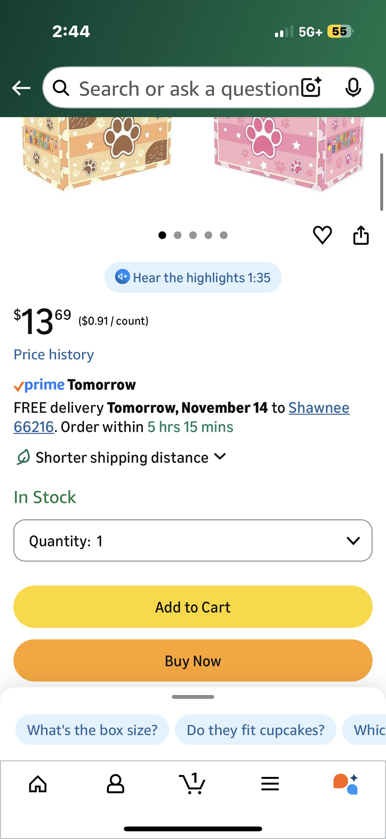Open the hamburger menu tab
The height and width of the screenshot is (839, 386).
270,784
